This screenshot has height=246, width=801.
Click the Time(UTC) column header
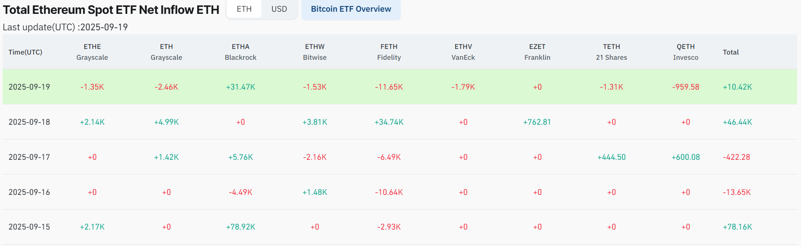(x=26, y=52)
